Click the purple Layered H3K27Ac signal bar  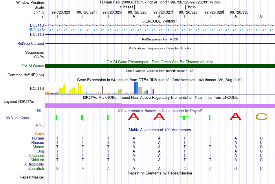coord(160,106)
